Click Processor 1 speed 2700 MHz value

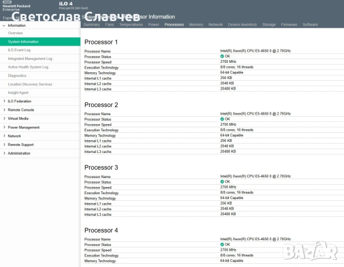228,62
